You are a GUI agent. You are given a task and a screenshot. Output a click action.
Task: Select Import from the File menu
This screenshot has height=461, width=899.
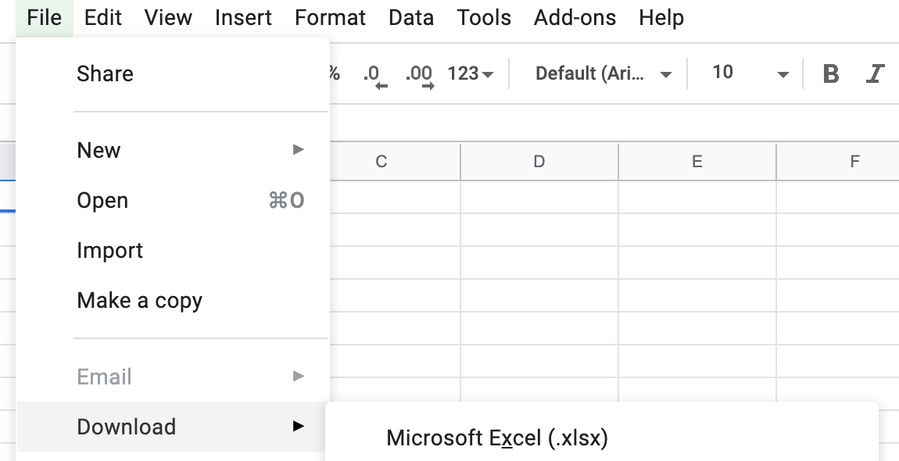[109, 251]
